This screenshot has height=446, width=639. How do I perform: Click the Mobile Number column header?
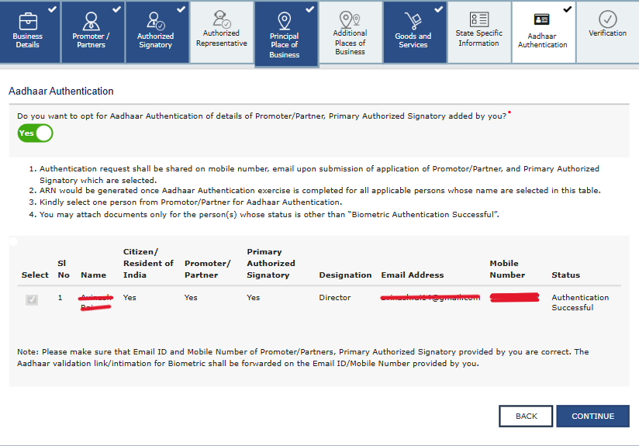click(x=507, y=269)
